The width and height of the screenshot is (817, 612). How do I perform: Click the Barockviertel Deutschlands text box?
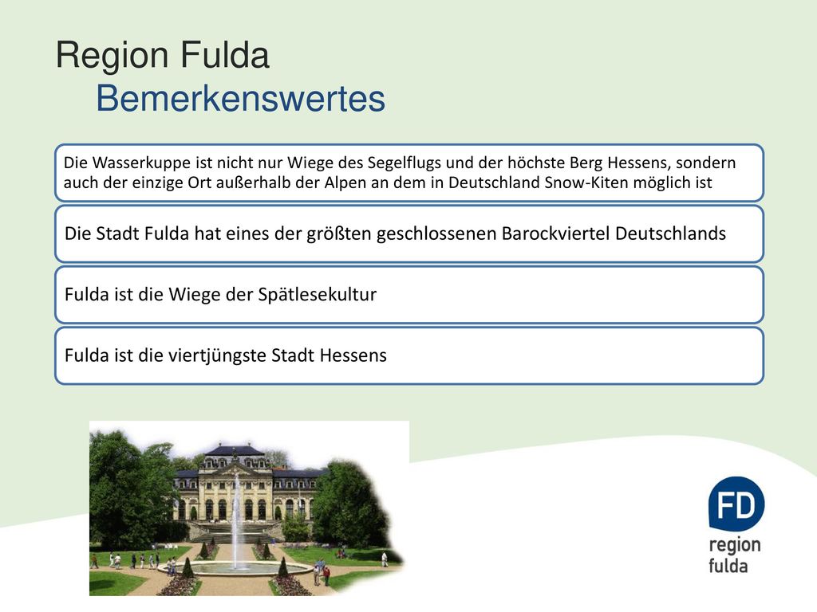(x=409, y=233)
